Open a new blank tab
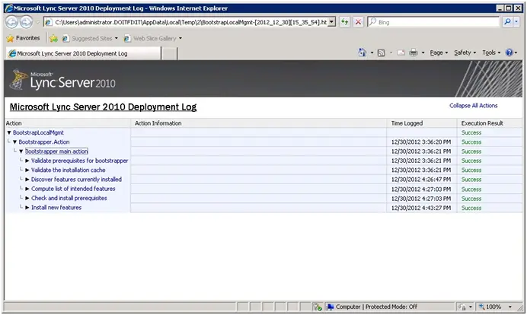527x315 pixels. 169,53
